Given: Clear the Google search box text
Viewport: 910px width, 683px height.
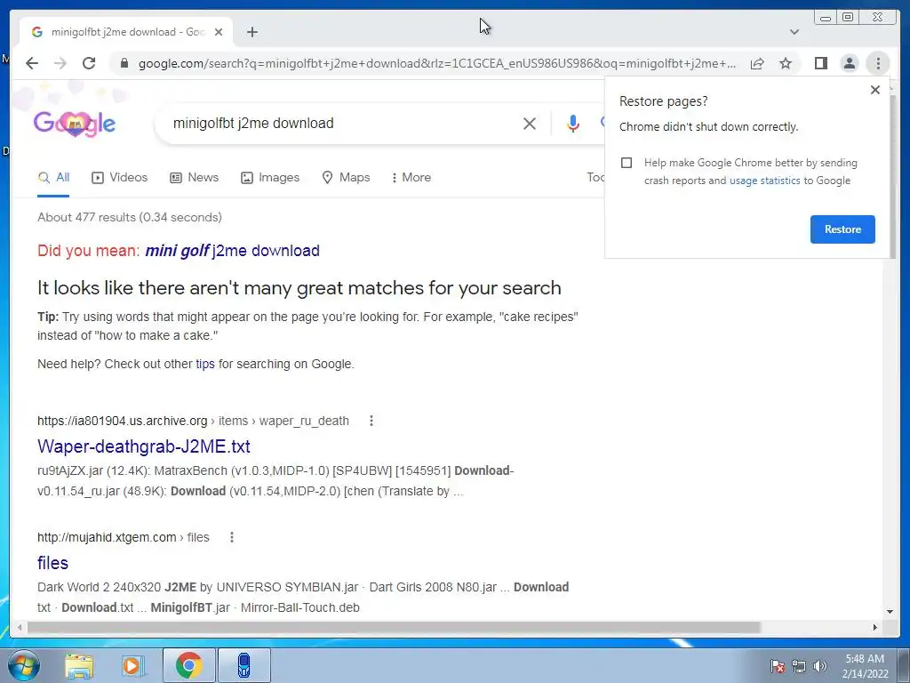Looking at the screenshot, I should pyautogui.click(x=530, y=123).
